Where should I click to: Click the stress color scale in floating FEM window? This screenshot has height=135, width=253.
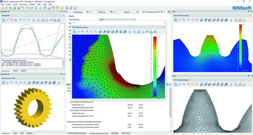[x=155, y=66]
